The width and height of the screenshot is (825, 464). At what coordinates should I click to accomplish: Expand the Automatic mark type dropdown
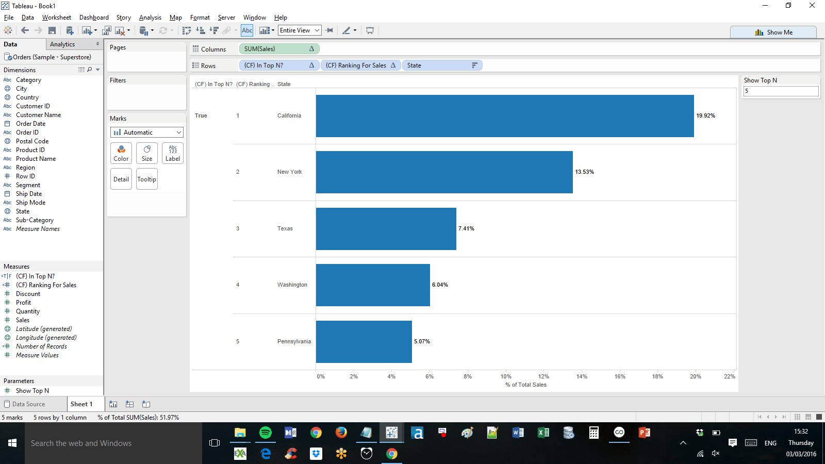pyautogui.click(x=147, y=132)
